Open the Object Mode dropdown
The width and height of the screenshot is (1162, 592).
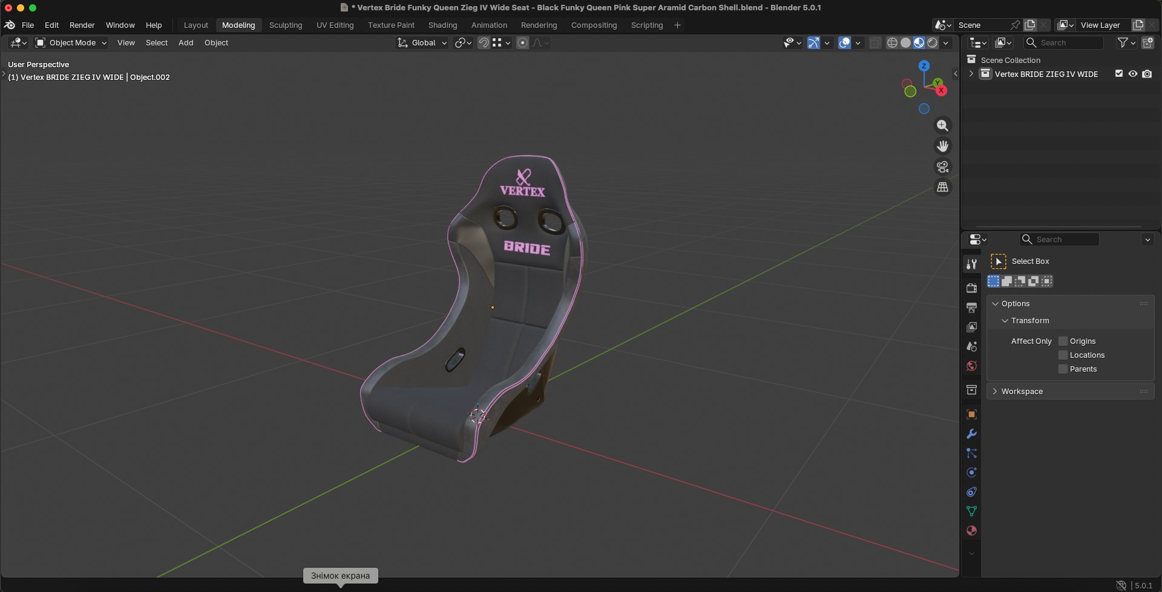[x=71, y=42]
